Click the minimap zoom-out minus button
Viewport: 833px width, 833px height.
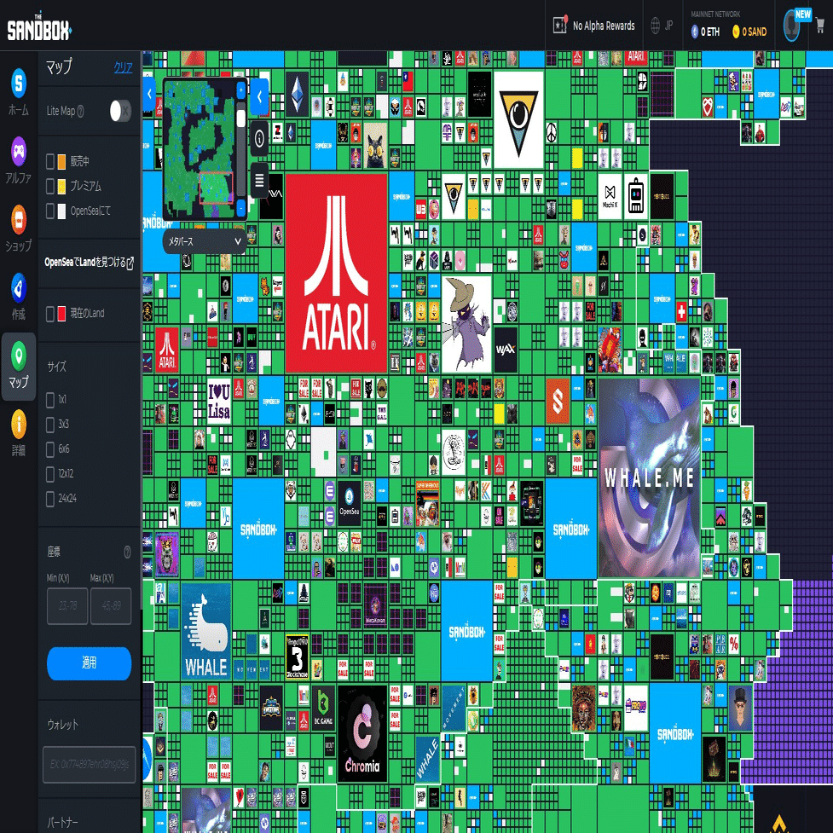click(240, 208)
